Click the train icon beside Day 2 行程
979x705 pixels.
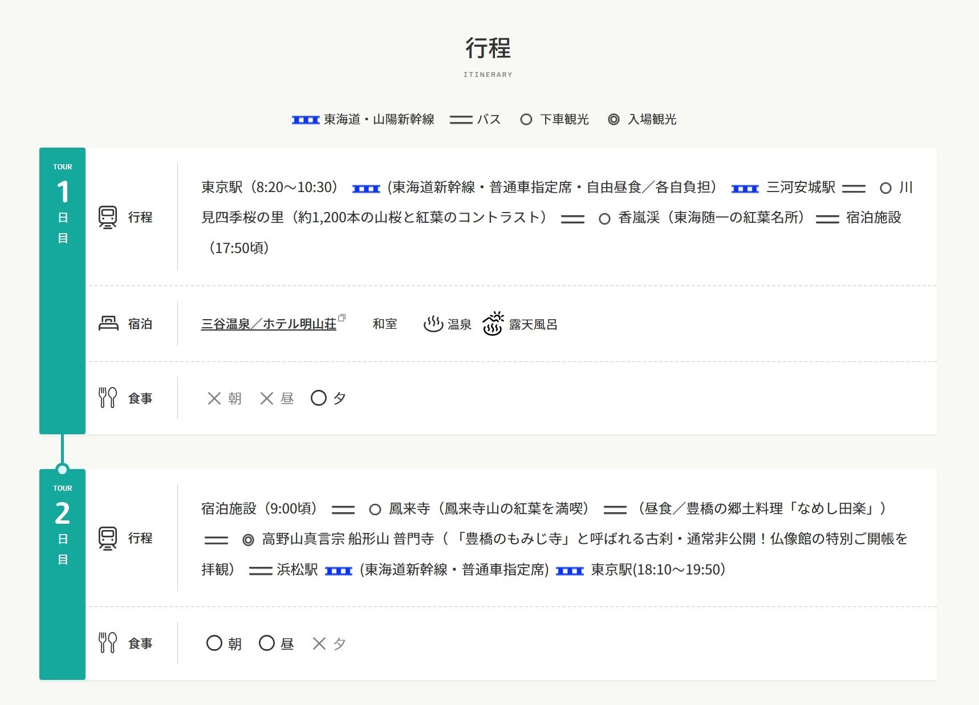pos(108,538)
